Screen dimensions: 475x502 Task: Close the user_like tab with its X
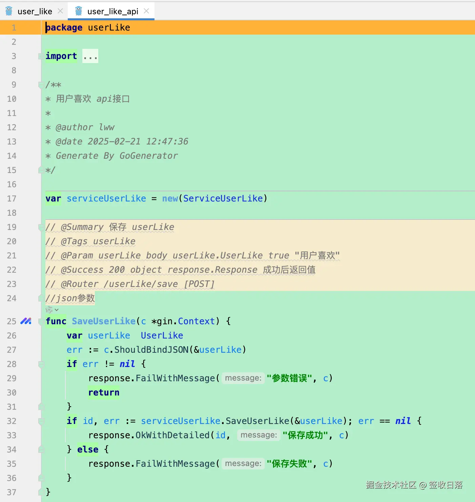(60, 11)
